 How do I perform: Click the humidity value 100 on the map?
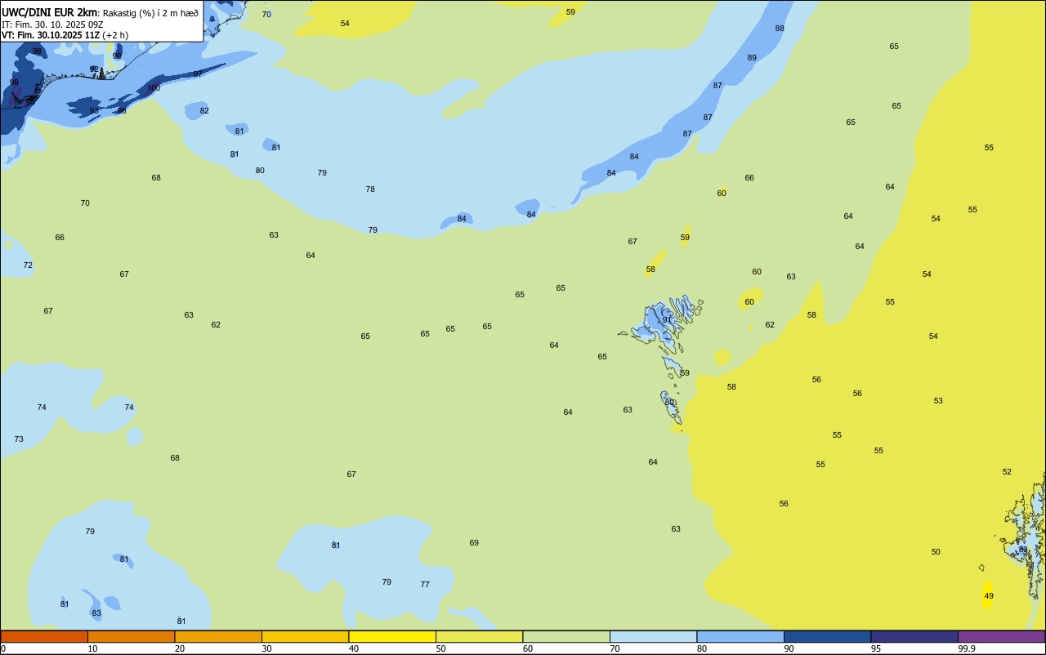(154, 88)
